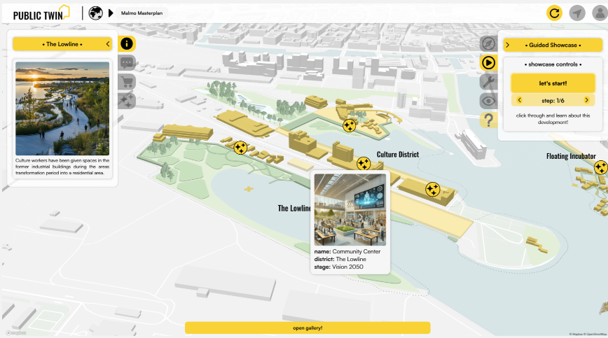Click sparkle marker on the long waterfront building
Viewport: 608px width, 338px height.
pyautogui.click(x=432, y=190)
